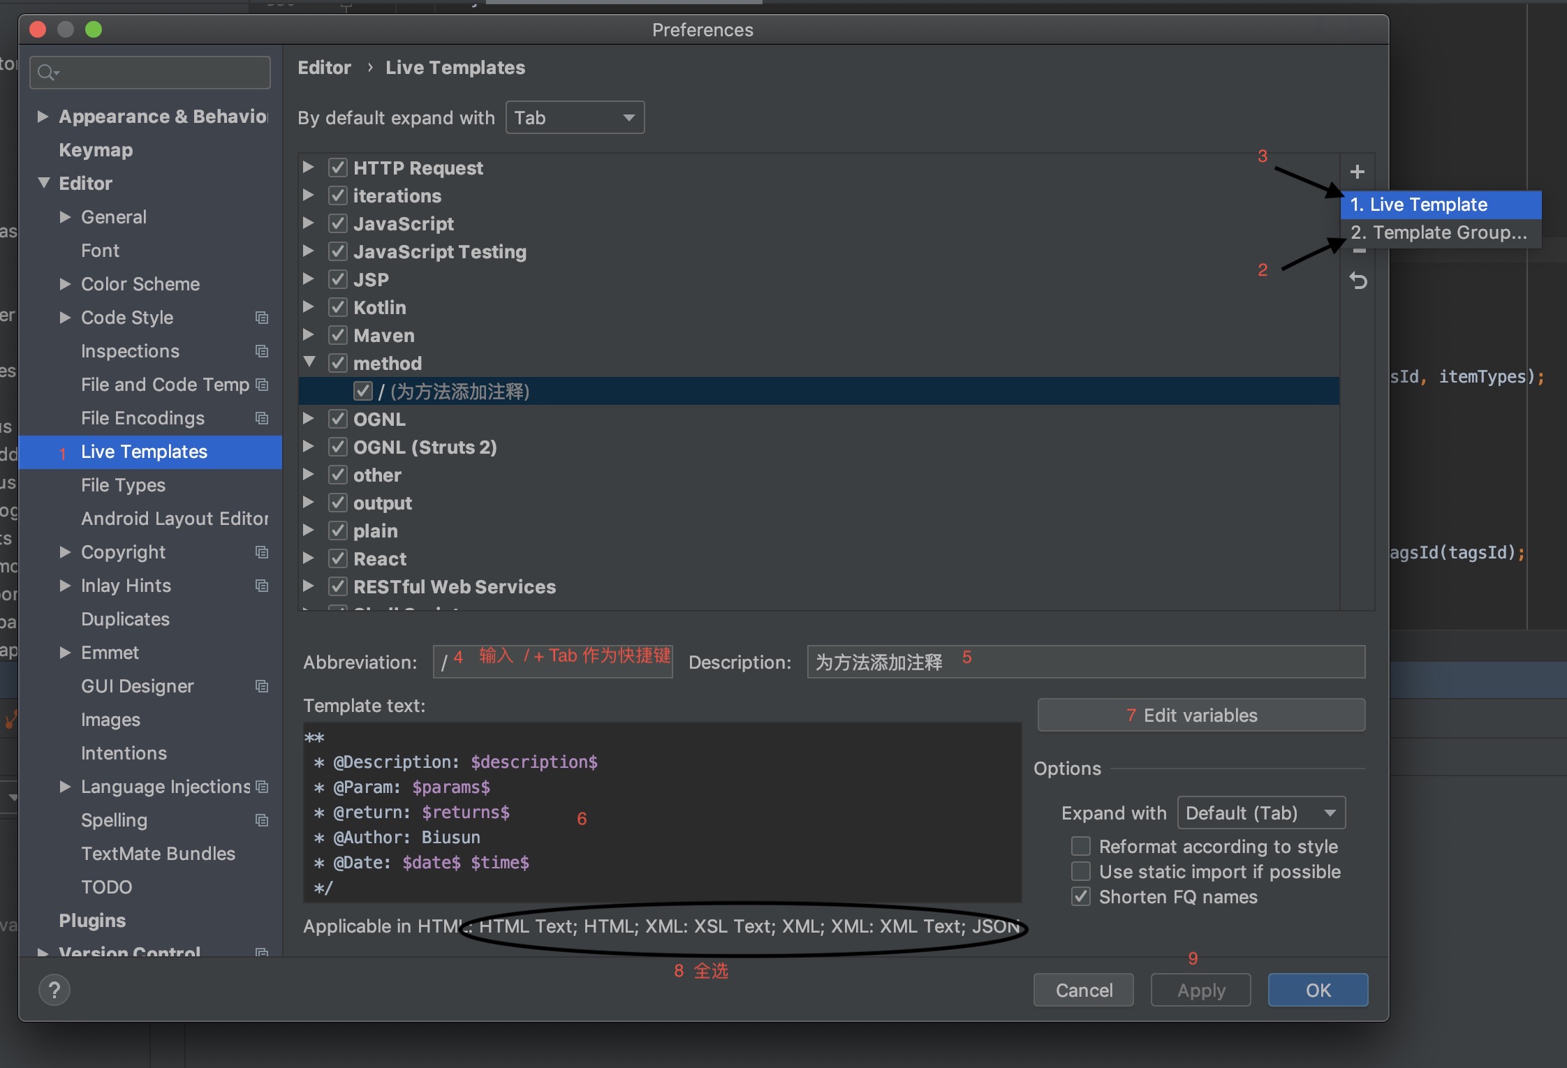Image resolution: width=1567 pixels, height=1068 pixels.
Task: Choose 2. Template Group... menu entry
Action: (1438, 232)
